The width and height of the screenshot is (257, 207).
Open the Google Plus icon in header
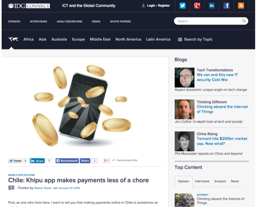click(197, 6)
